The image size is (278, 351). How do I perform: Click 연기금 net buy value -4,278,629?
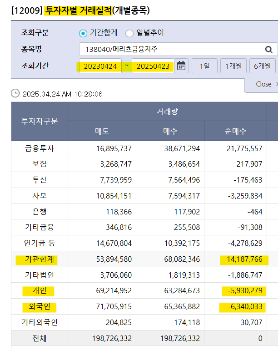pos(245,243)
